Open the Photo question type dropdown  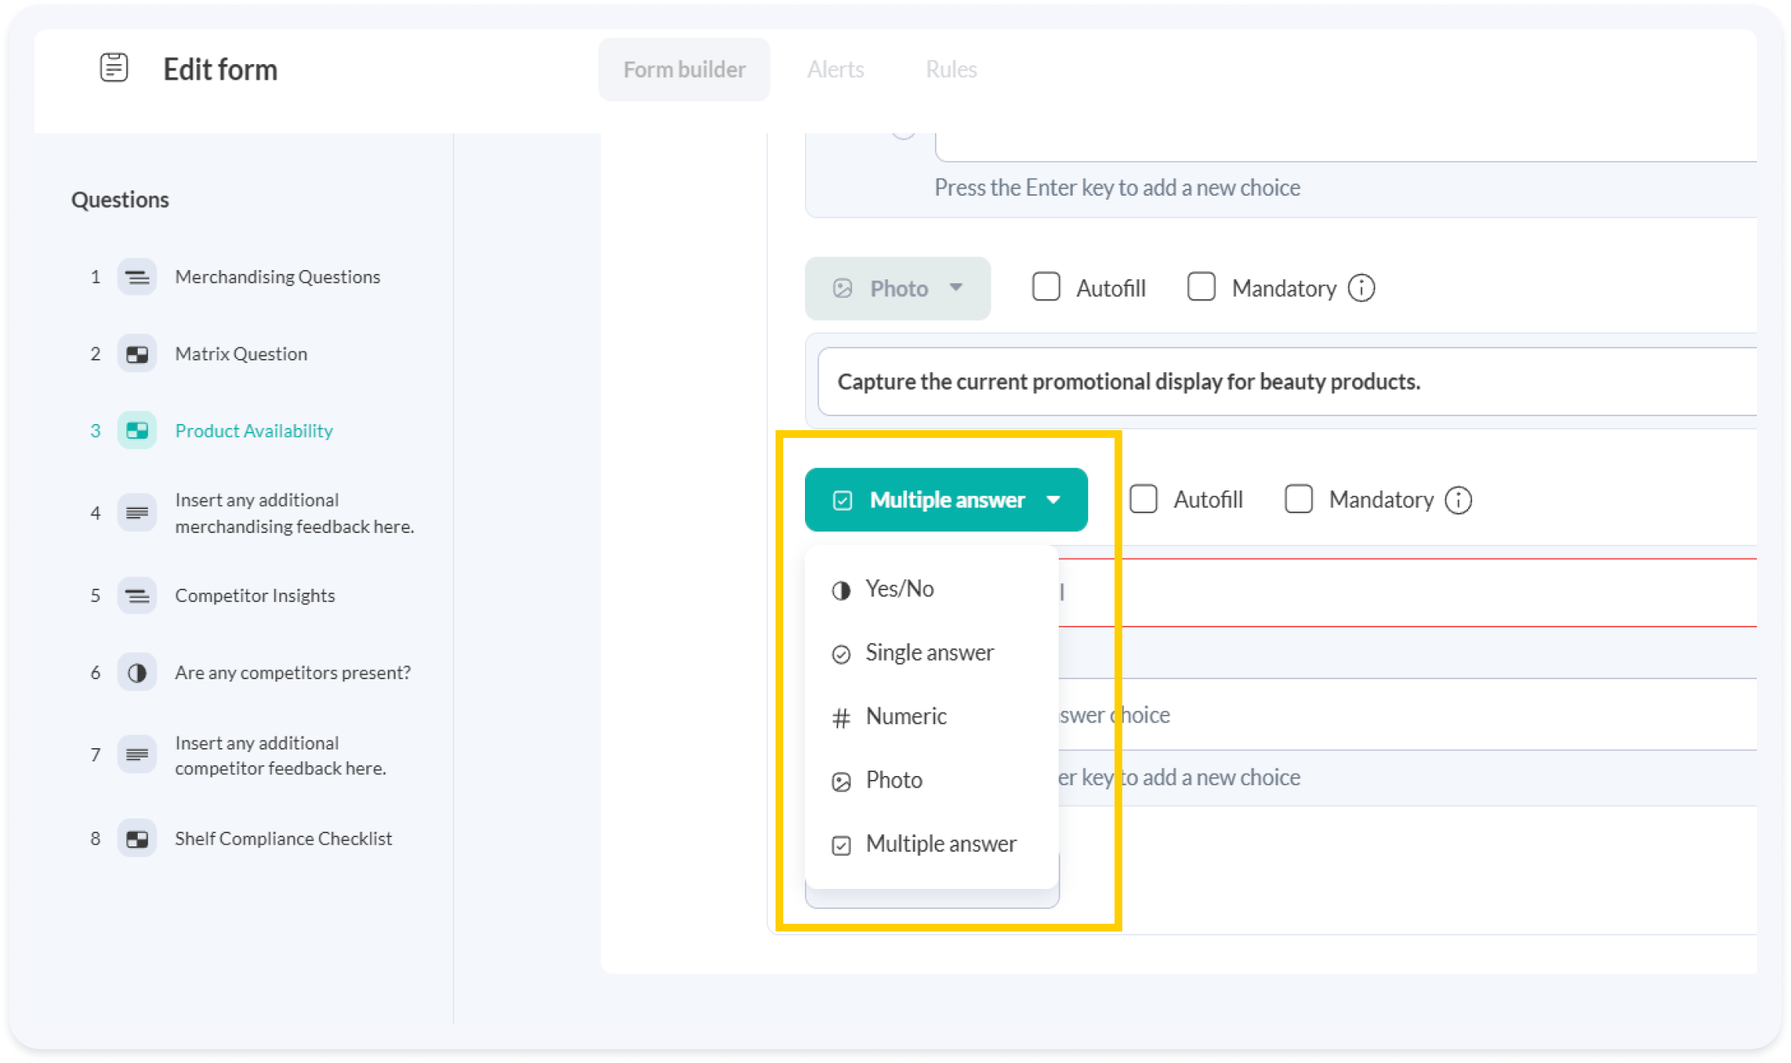898,289
